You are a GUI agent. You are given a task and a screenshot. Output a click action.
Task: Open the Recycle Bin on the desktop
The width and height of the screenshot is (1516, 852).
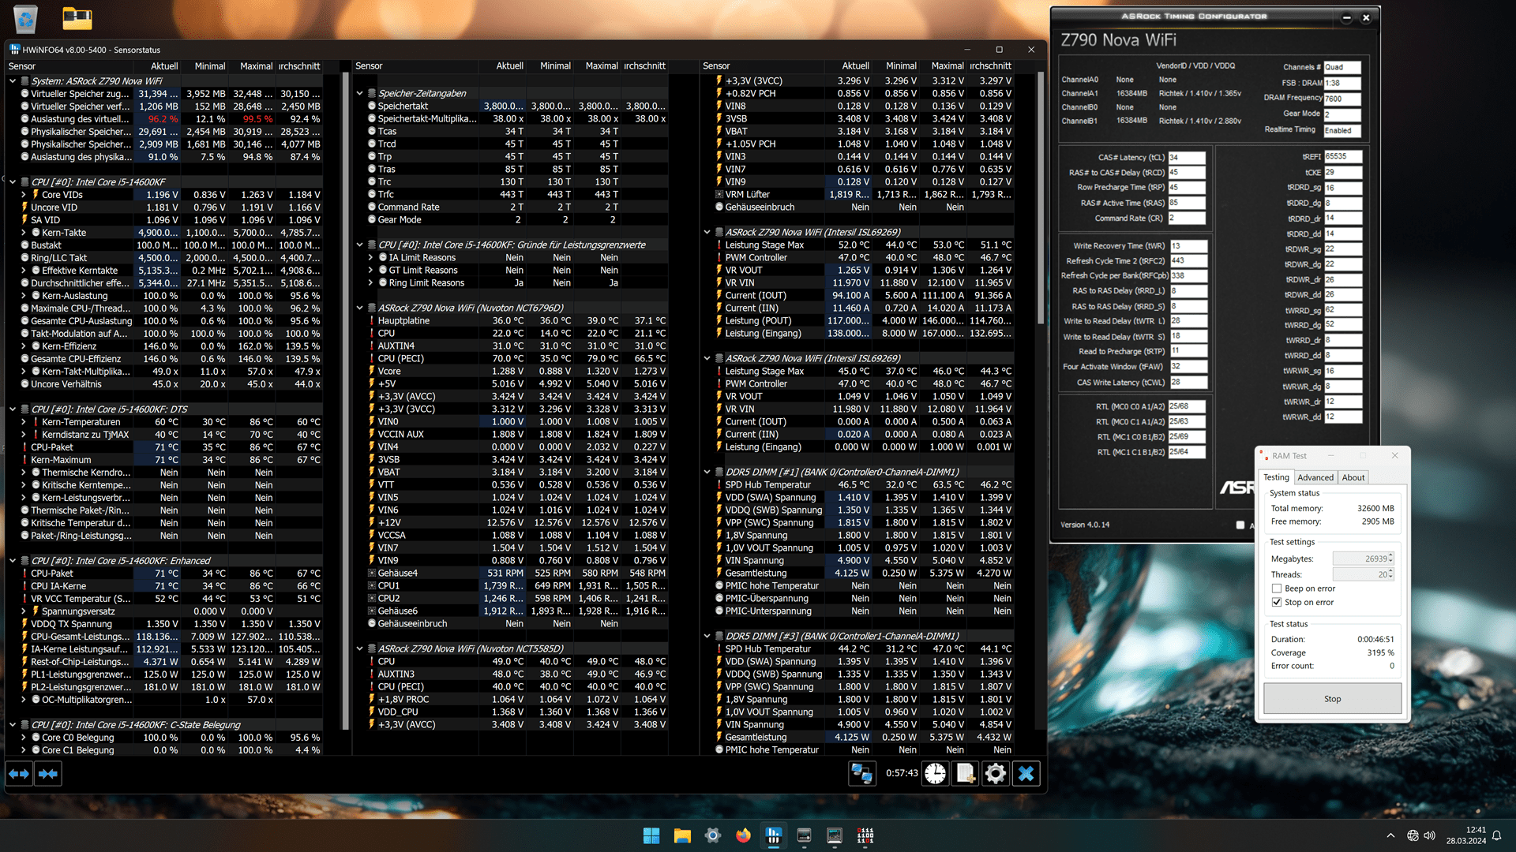click(x=25, y=18)
